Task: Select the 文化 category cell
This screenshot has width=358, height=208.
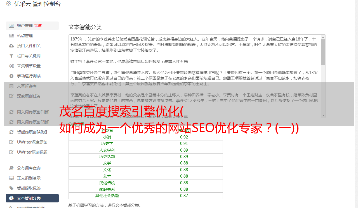Action: pos(107,170)
